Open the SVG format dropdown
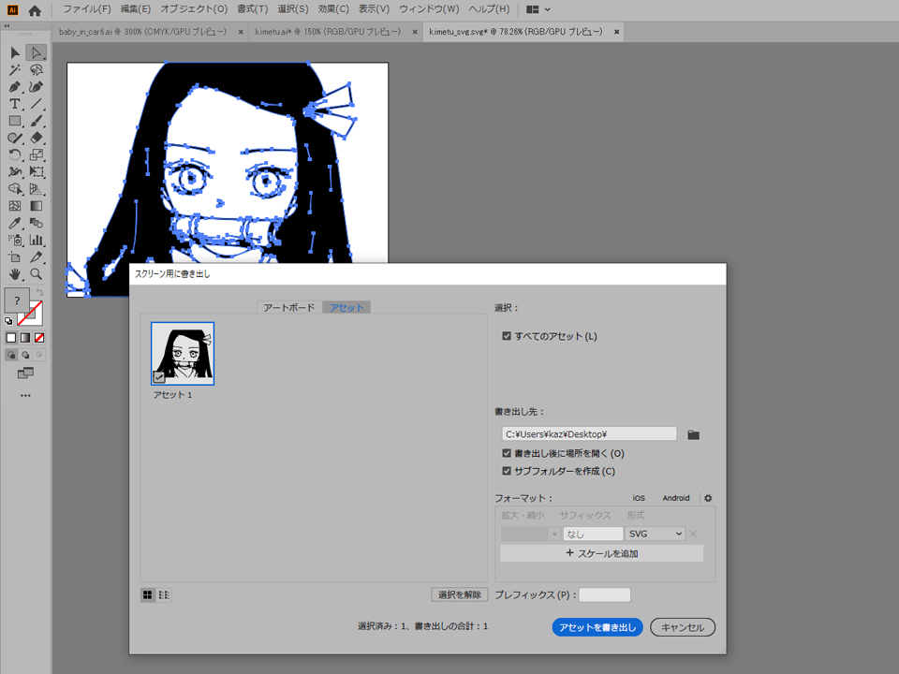 coord(656,534)
